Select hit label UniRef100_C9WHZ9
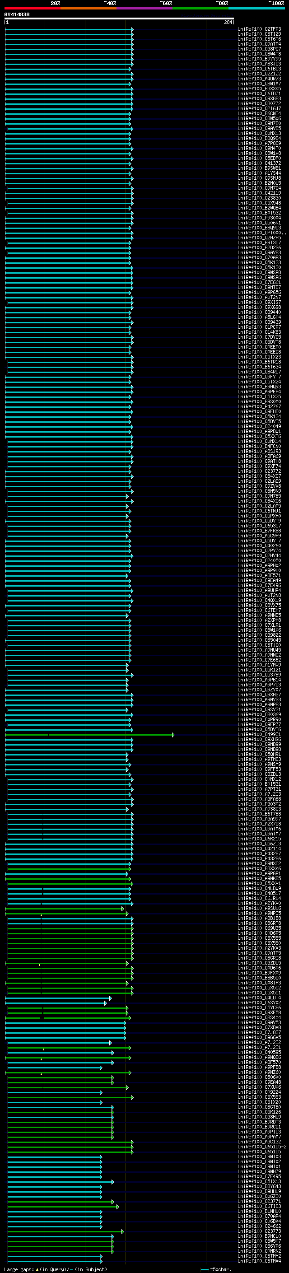This screenshot has width=289, height=1273. coord(259,1171)
